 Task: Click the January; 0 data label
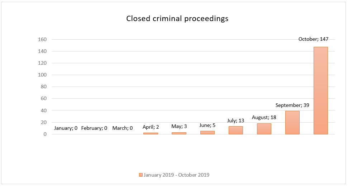click(66, 128)
